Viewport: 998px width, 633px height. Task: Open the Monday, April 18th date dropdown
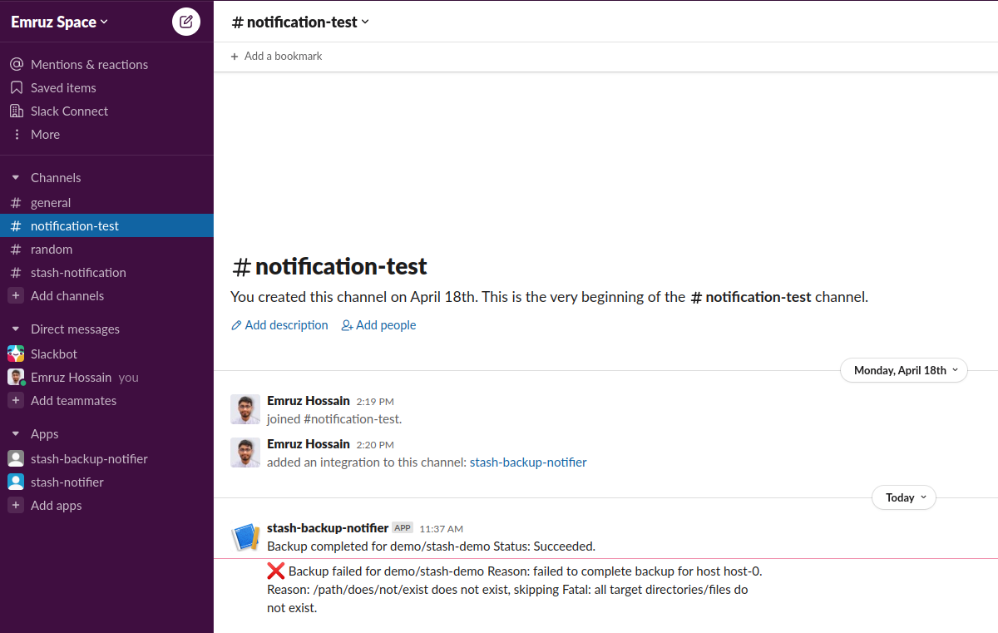904,370
